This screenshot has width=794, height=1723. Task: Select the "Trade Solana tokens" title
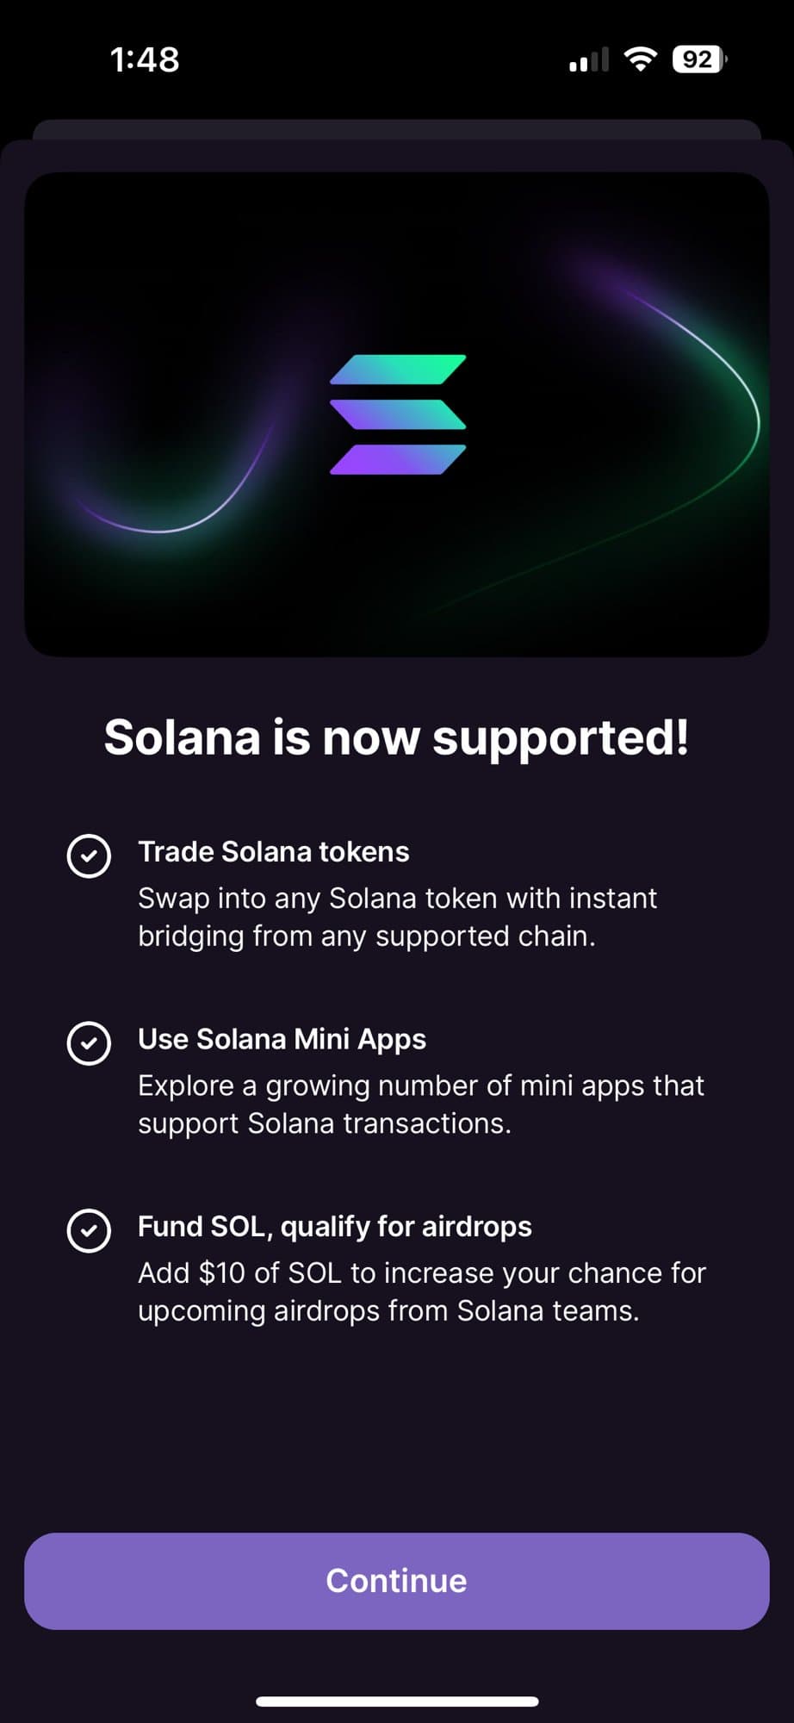274,852
